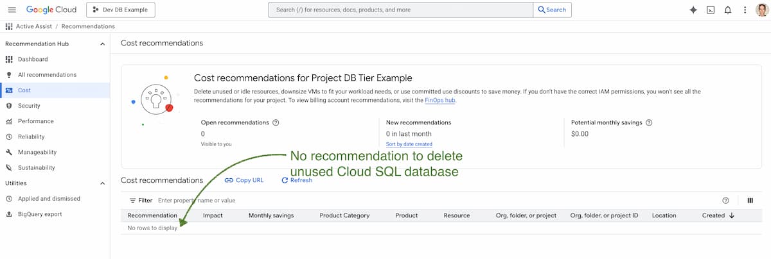Click the Applied and dismissed history icon
Screen dimensions: 771x259
click(9, 199)
